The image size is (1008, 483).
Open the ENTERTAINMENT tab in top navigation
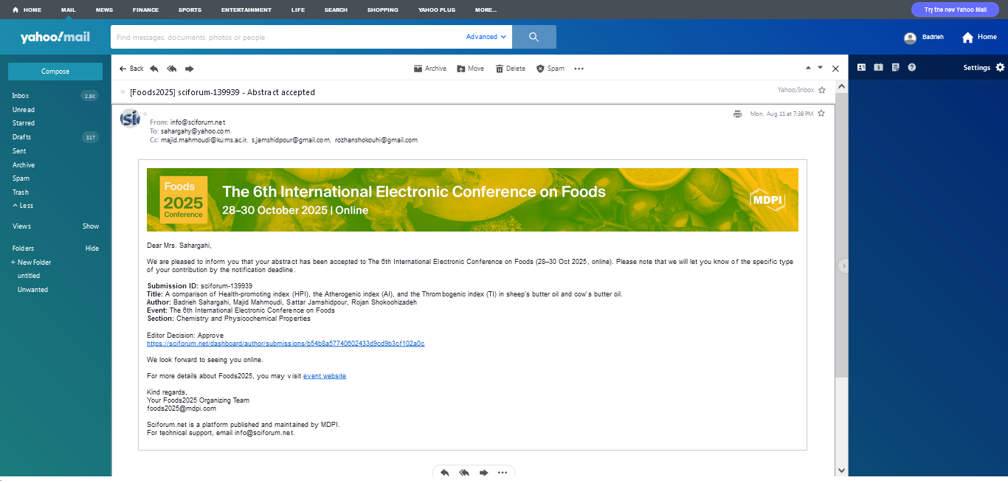click(246, 10)
